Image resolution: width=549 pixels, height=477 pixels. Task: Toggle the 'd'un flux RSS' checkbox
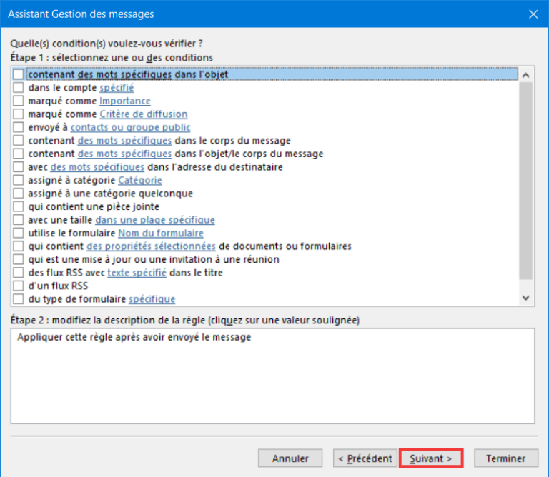(19, 286)
